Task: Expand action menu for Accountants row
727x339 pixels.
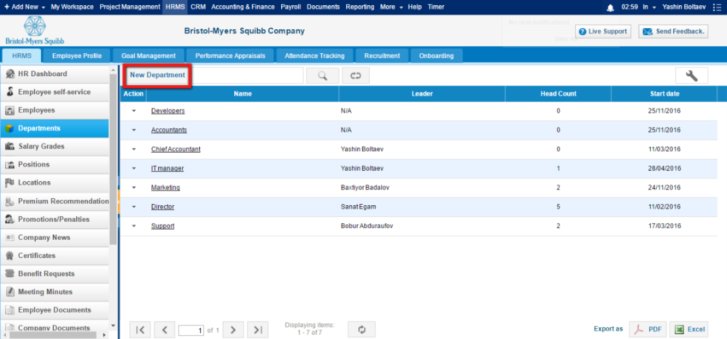Action: click(134, 131)
